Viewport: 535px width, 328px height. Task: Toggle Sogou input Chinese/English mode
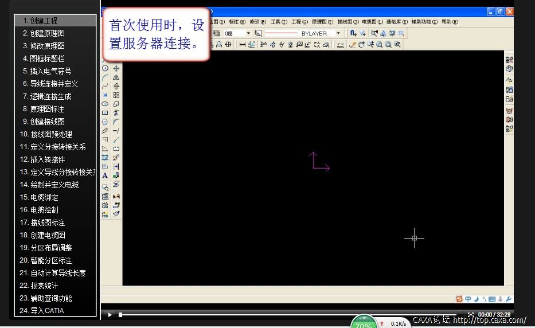click(x=468, y=299)
